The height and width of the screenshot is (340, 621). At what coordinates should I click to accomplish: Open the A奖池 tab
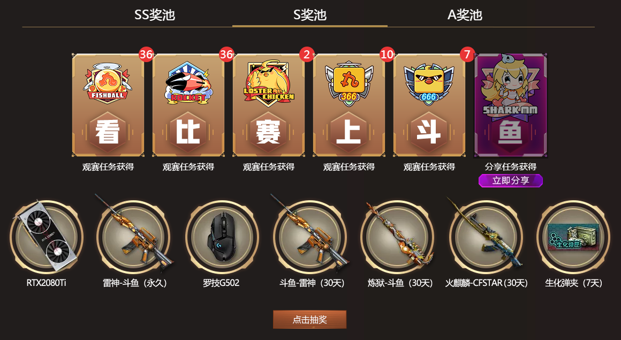pos(465,14)
